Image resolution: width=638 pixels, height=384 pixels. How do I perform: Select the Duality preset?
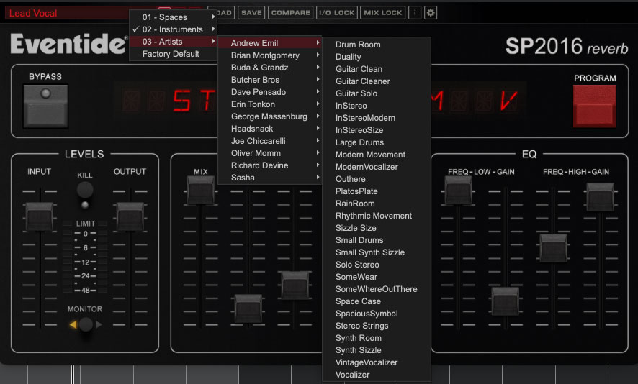tap(377, 57)
